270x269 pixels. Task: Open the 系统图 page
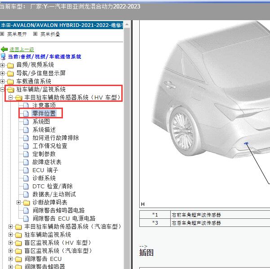[x=41, y=121]
